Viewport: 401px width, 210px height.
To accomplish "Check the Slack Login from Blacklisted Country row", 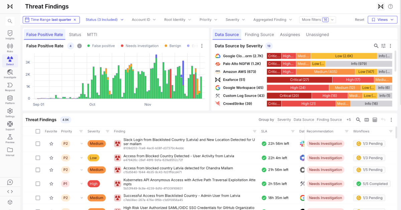I will (x=38, y=144).
